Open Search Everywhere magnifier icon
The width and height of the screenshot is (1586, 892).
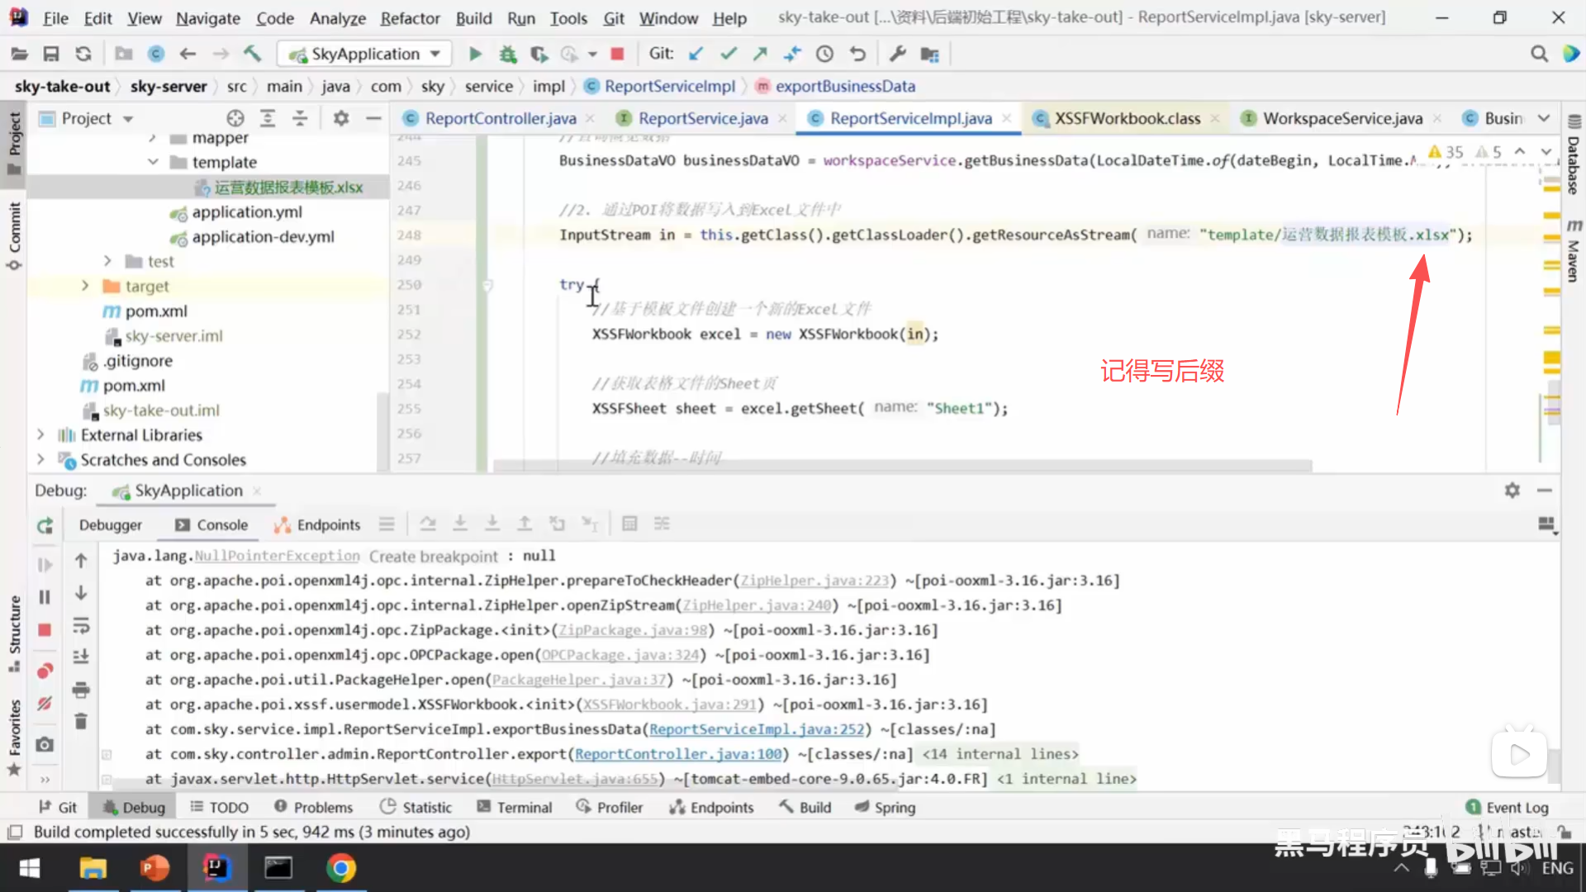pos(1539,55)
